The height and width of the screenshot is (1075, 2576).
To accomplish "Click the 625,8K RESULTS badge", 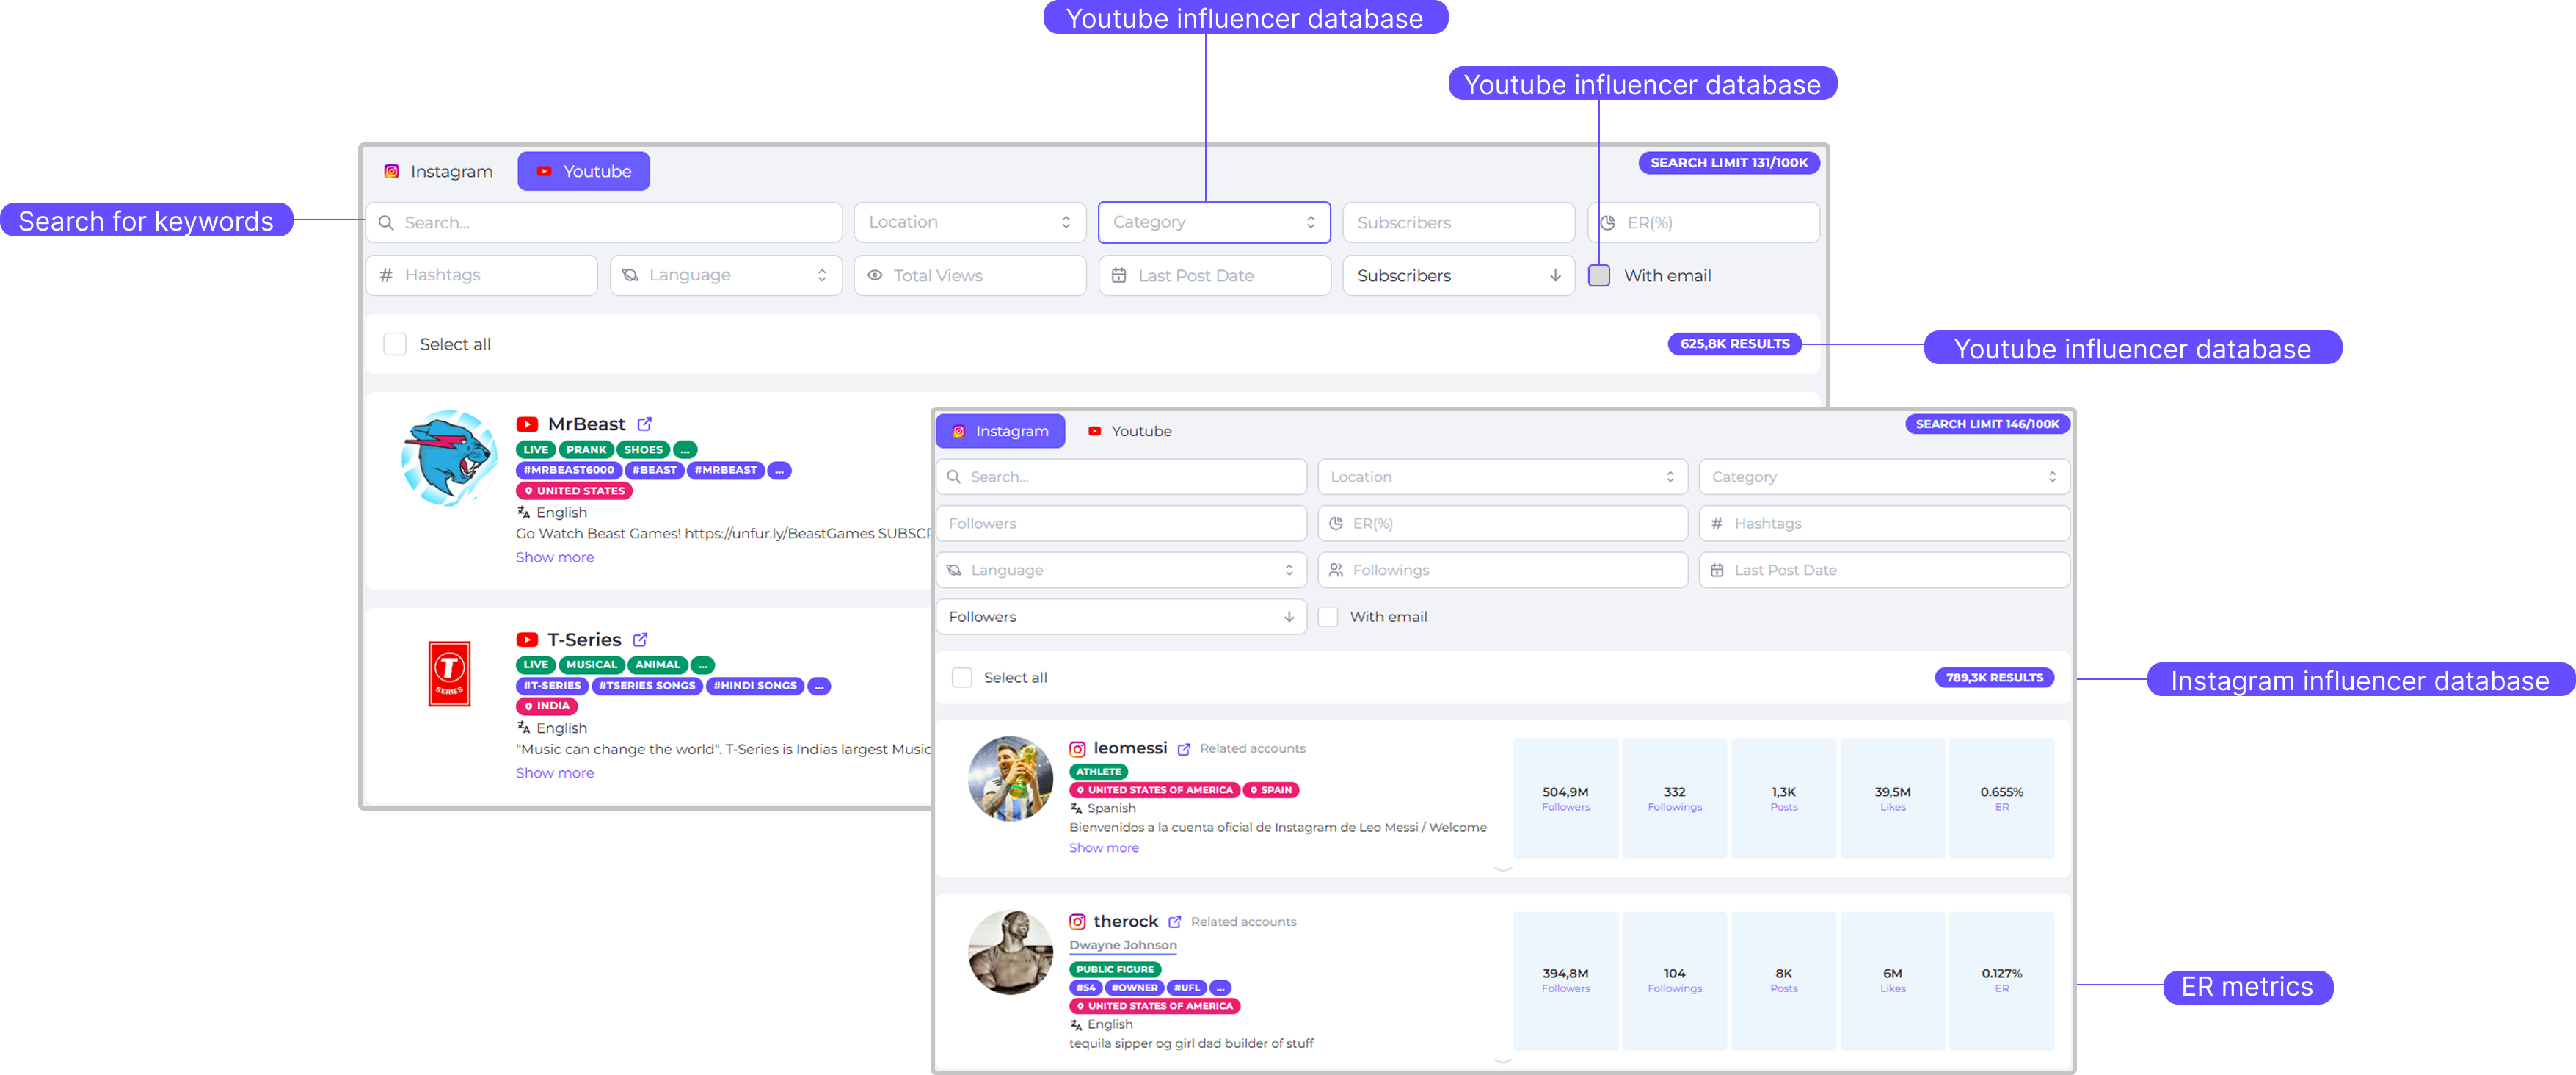I will tap(1735, 344).
